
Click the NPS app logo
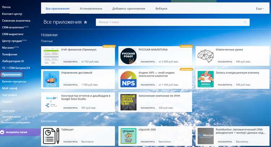128,79
